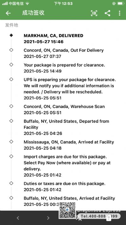The image size is (126, 225).
Task: Open the three-dot overflow menu
Action: coord(120,13)
